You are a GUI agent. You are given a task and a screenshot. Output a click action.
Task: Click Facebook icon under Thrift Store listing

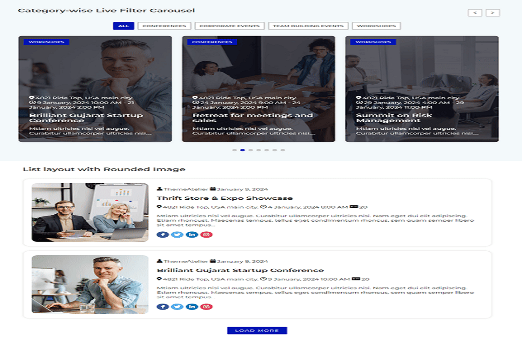pyautogui.click(x=163, y=234)
